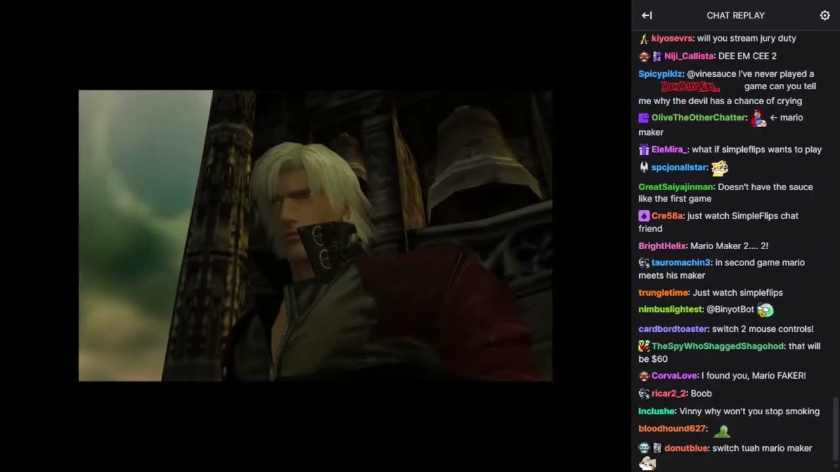This screenshot has height=472, width=840.
Task: Click message 'Mario Maker 2.... 2!'
Action: click(729, 246)
